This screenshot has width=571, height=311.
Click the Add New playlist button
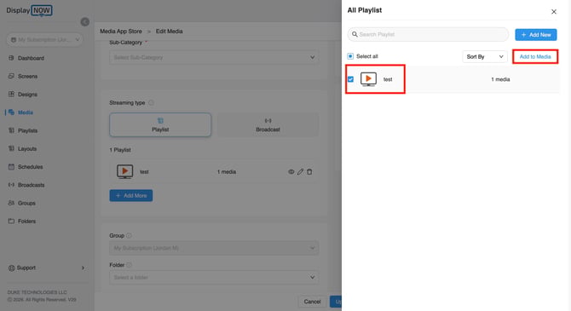(536, 35)
